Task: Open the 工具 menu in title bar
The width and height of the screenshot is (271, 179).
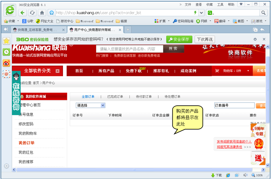Action: pyautogui.click(x=220, y=5)
